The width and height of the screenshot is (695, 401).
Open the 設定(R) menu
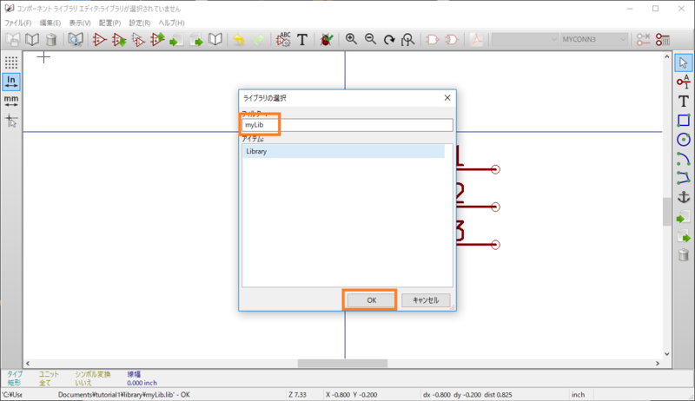[140, 23]
